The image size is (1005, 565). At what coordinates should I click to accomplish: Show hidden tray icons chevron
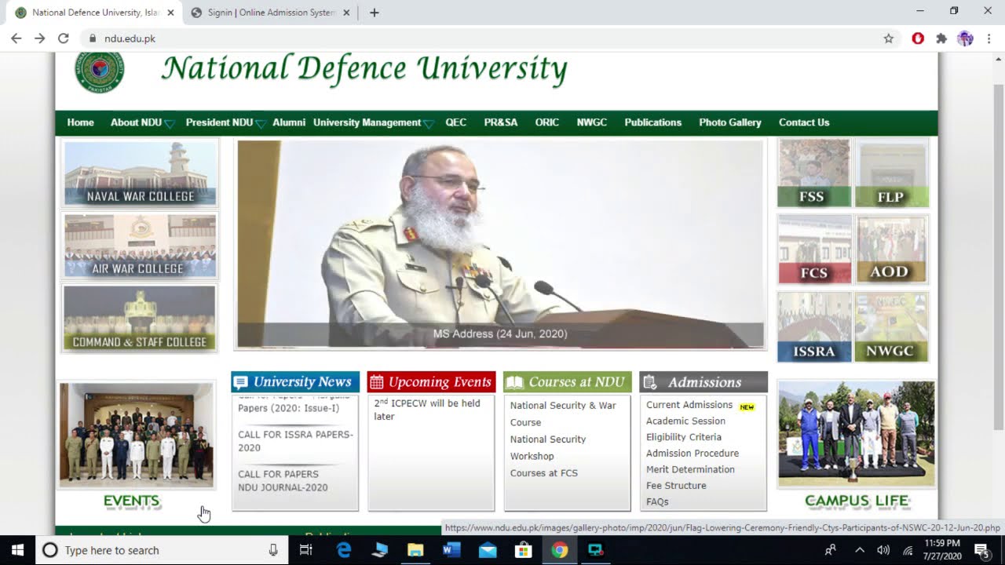[859, 550]
